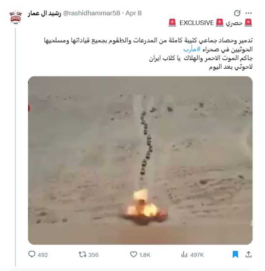Open the Apr 8 timestamp link

click(x=133, y=13)
